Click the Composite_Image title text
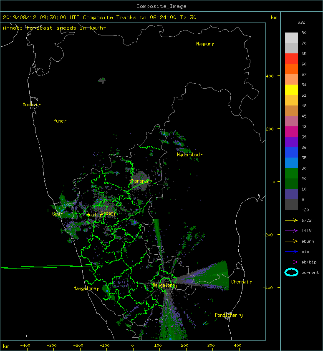323x351 pixels. coord(161,6)
